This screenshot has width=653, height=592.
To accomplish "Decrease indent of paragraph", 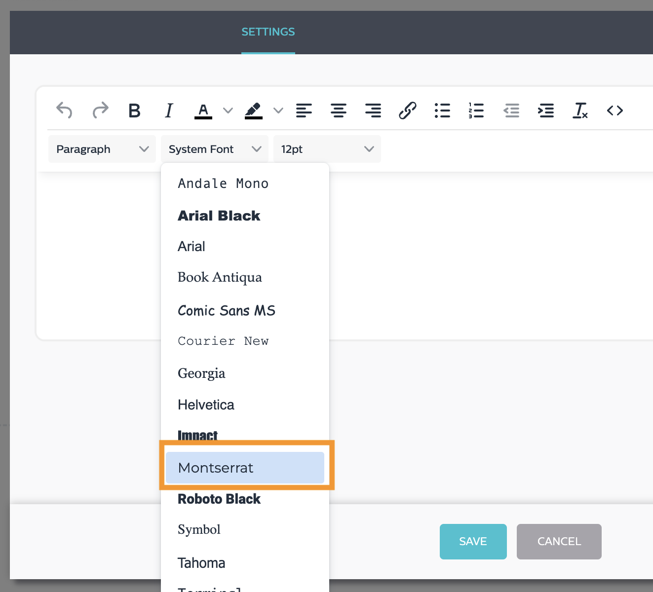I will coord(511,111).
